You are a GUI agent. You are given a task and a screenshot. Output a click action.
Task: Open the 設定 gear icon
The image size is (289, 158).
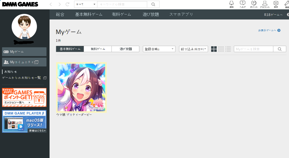(276, 4)
